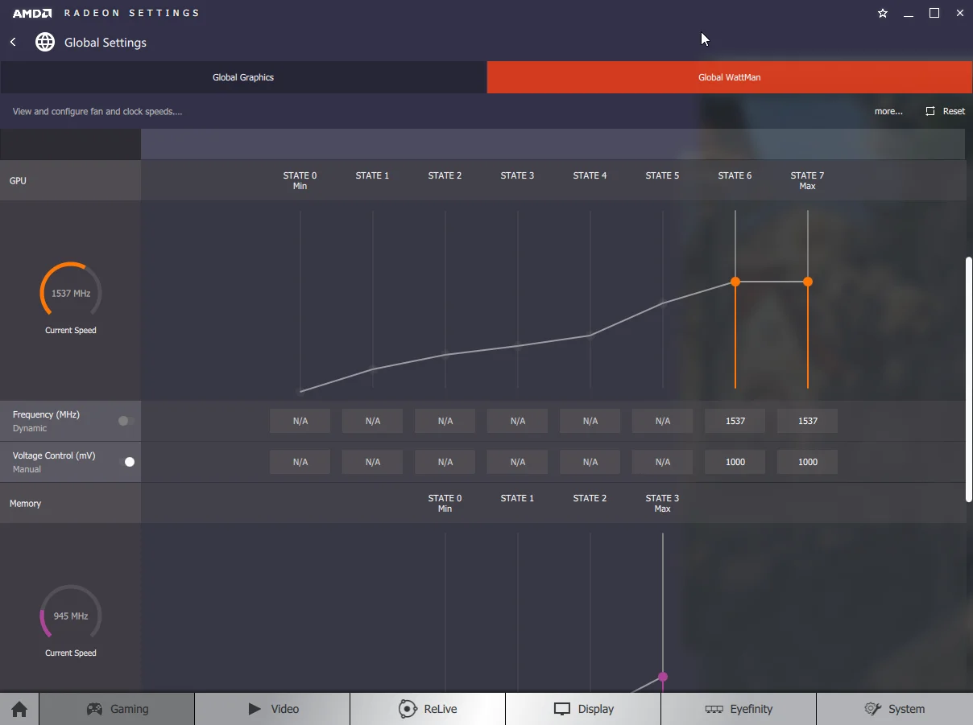Click GPU State 6 voltage field 1000
973x725 pixels.
tap(735, 462)
